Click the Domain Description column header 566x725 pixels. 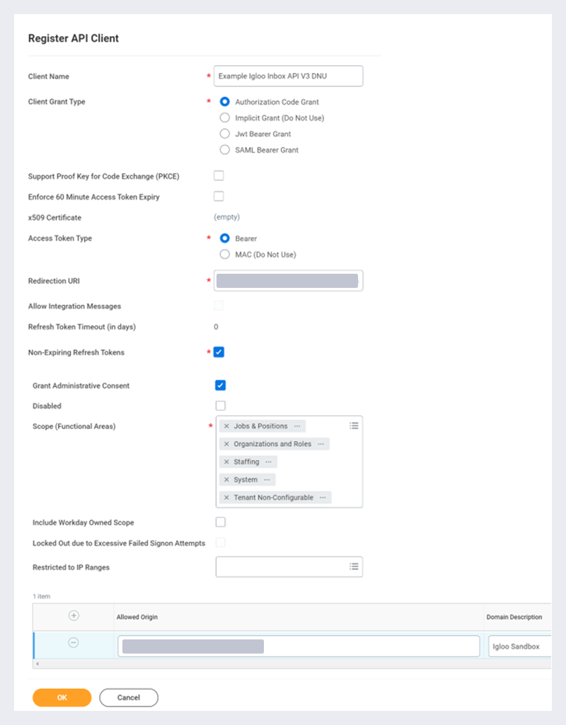(514, 617)
